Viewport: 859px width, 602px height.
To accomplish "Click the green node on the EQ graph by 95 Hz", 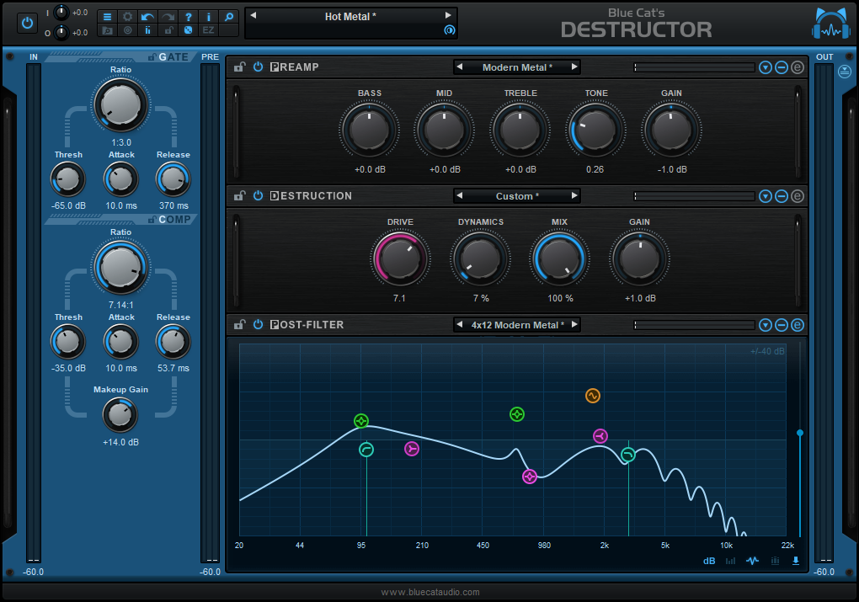I will pyautogui.click(x=361, y=421).
